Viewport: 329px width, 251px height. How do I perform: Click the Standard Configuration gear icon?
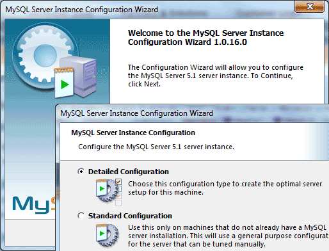point(108,235)
